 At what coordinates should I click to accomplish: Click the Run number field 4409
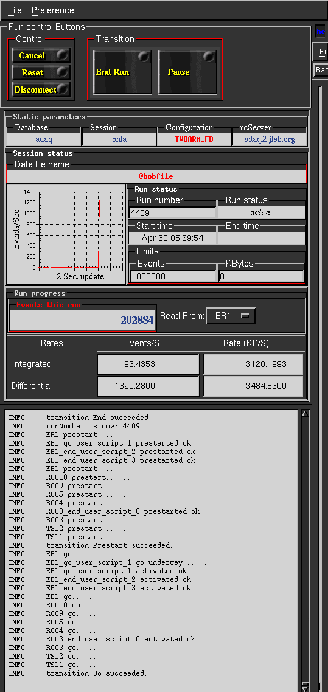tap(172, 213)
